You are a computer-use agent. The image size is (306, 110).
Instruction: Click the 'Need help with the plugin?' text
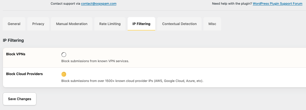(x=232, y=4)
